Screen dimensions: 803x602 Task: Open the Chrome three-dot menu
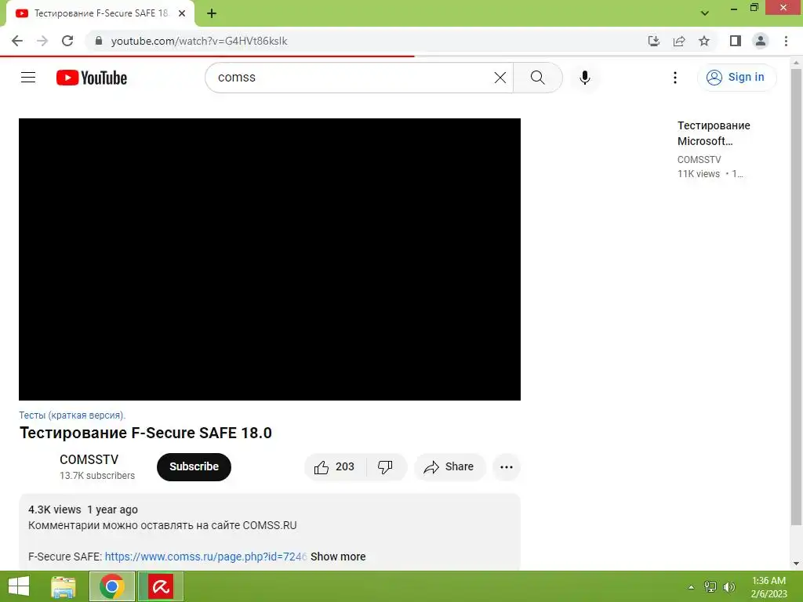786,41
